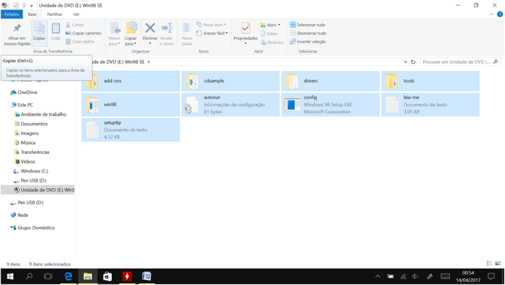
Task: Switch to large icons view in status bar
Action: pos(497,264)
